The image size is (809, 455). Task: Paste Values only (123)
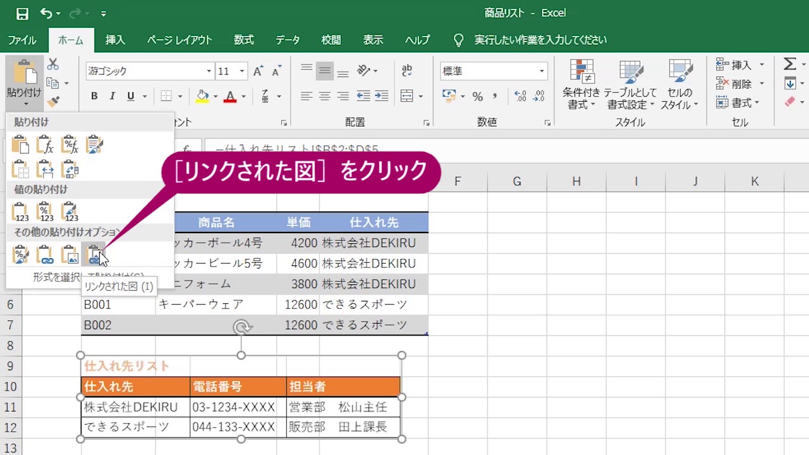(x=21, y=212)
